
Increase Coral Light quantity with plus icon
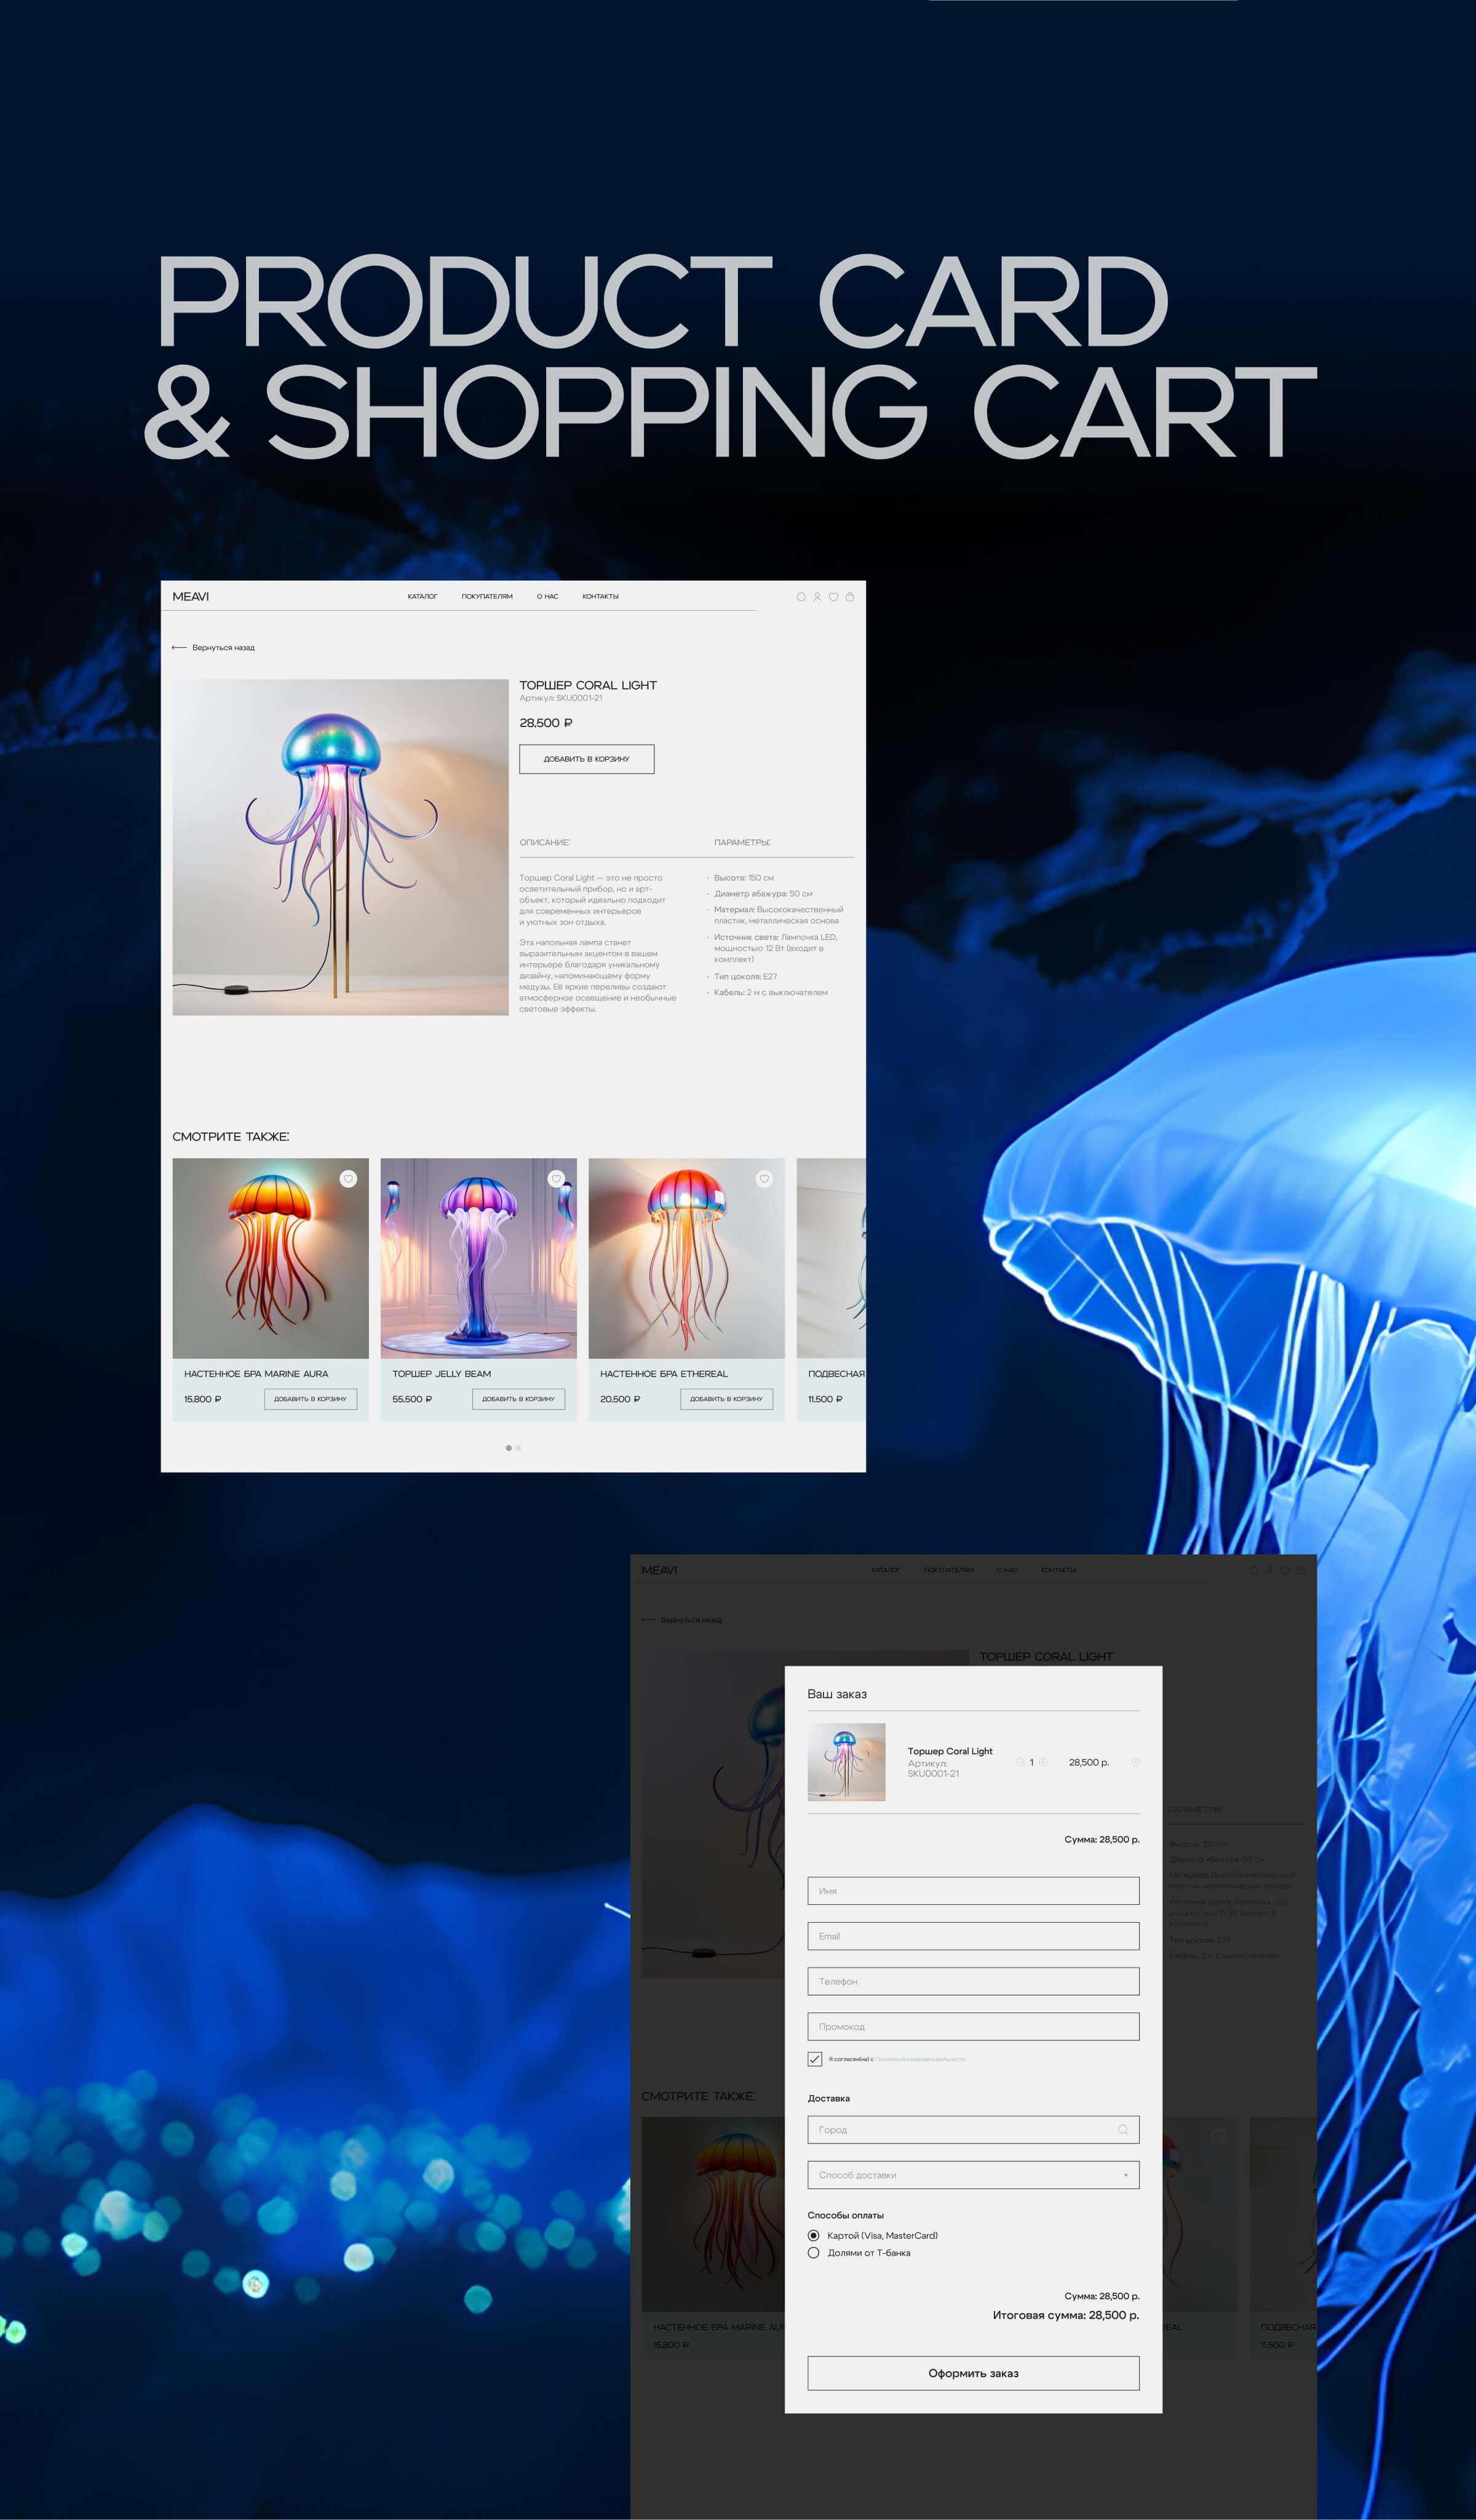1043,1762
